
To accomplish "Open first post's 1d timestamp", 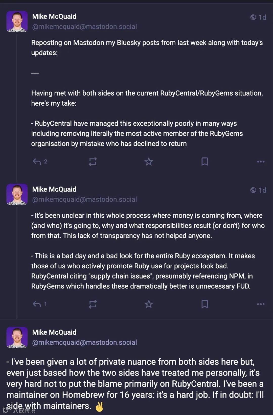I will pos(262,17).
